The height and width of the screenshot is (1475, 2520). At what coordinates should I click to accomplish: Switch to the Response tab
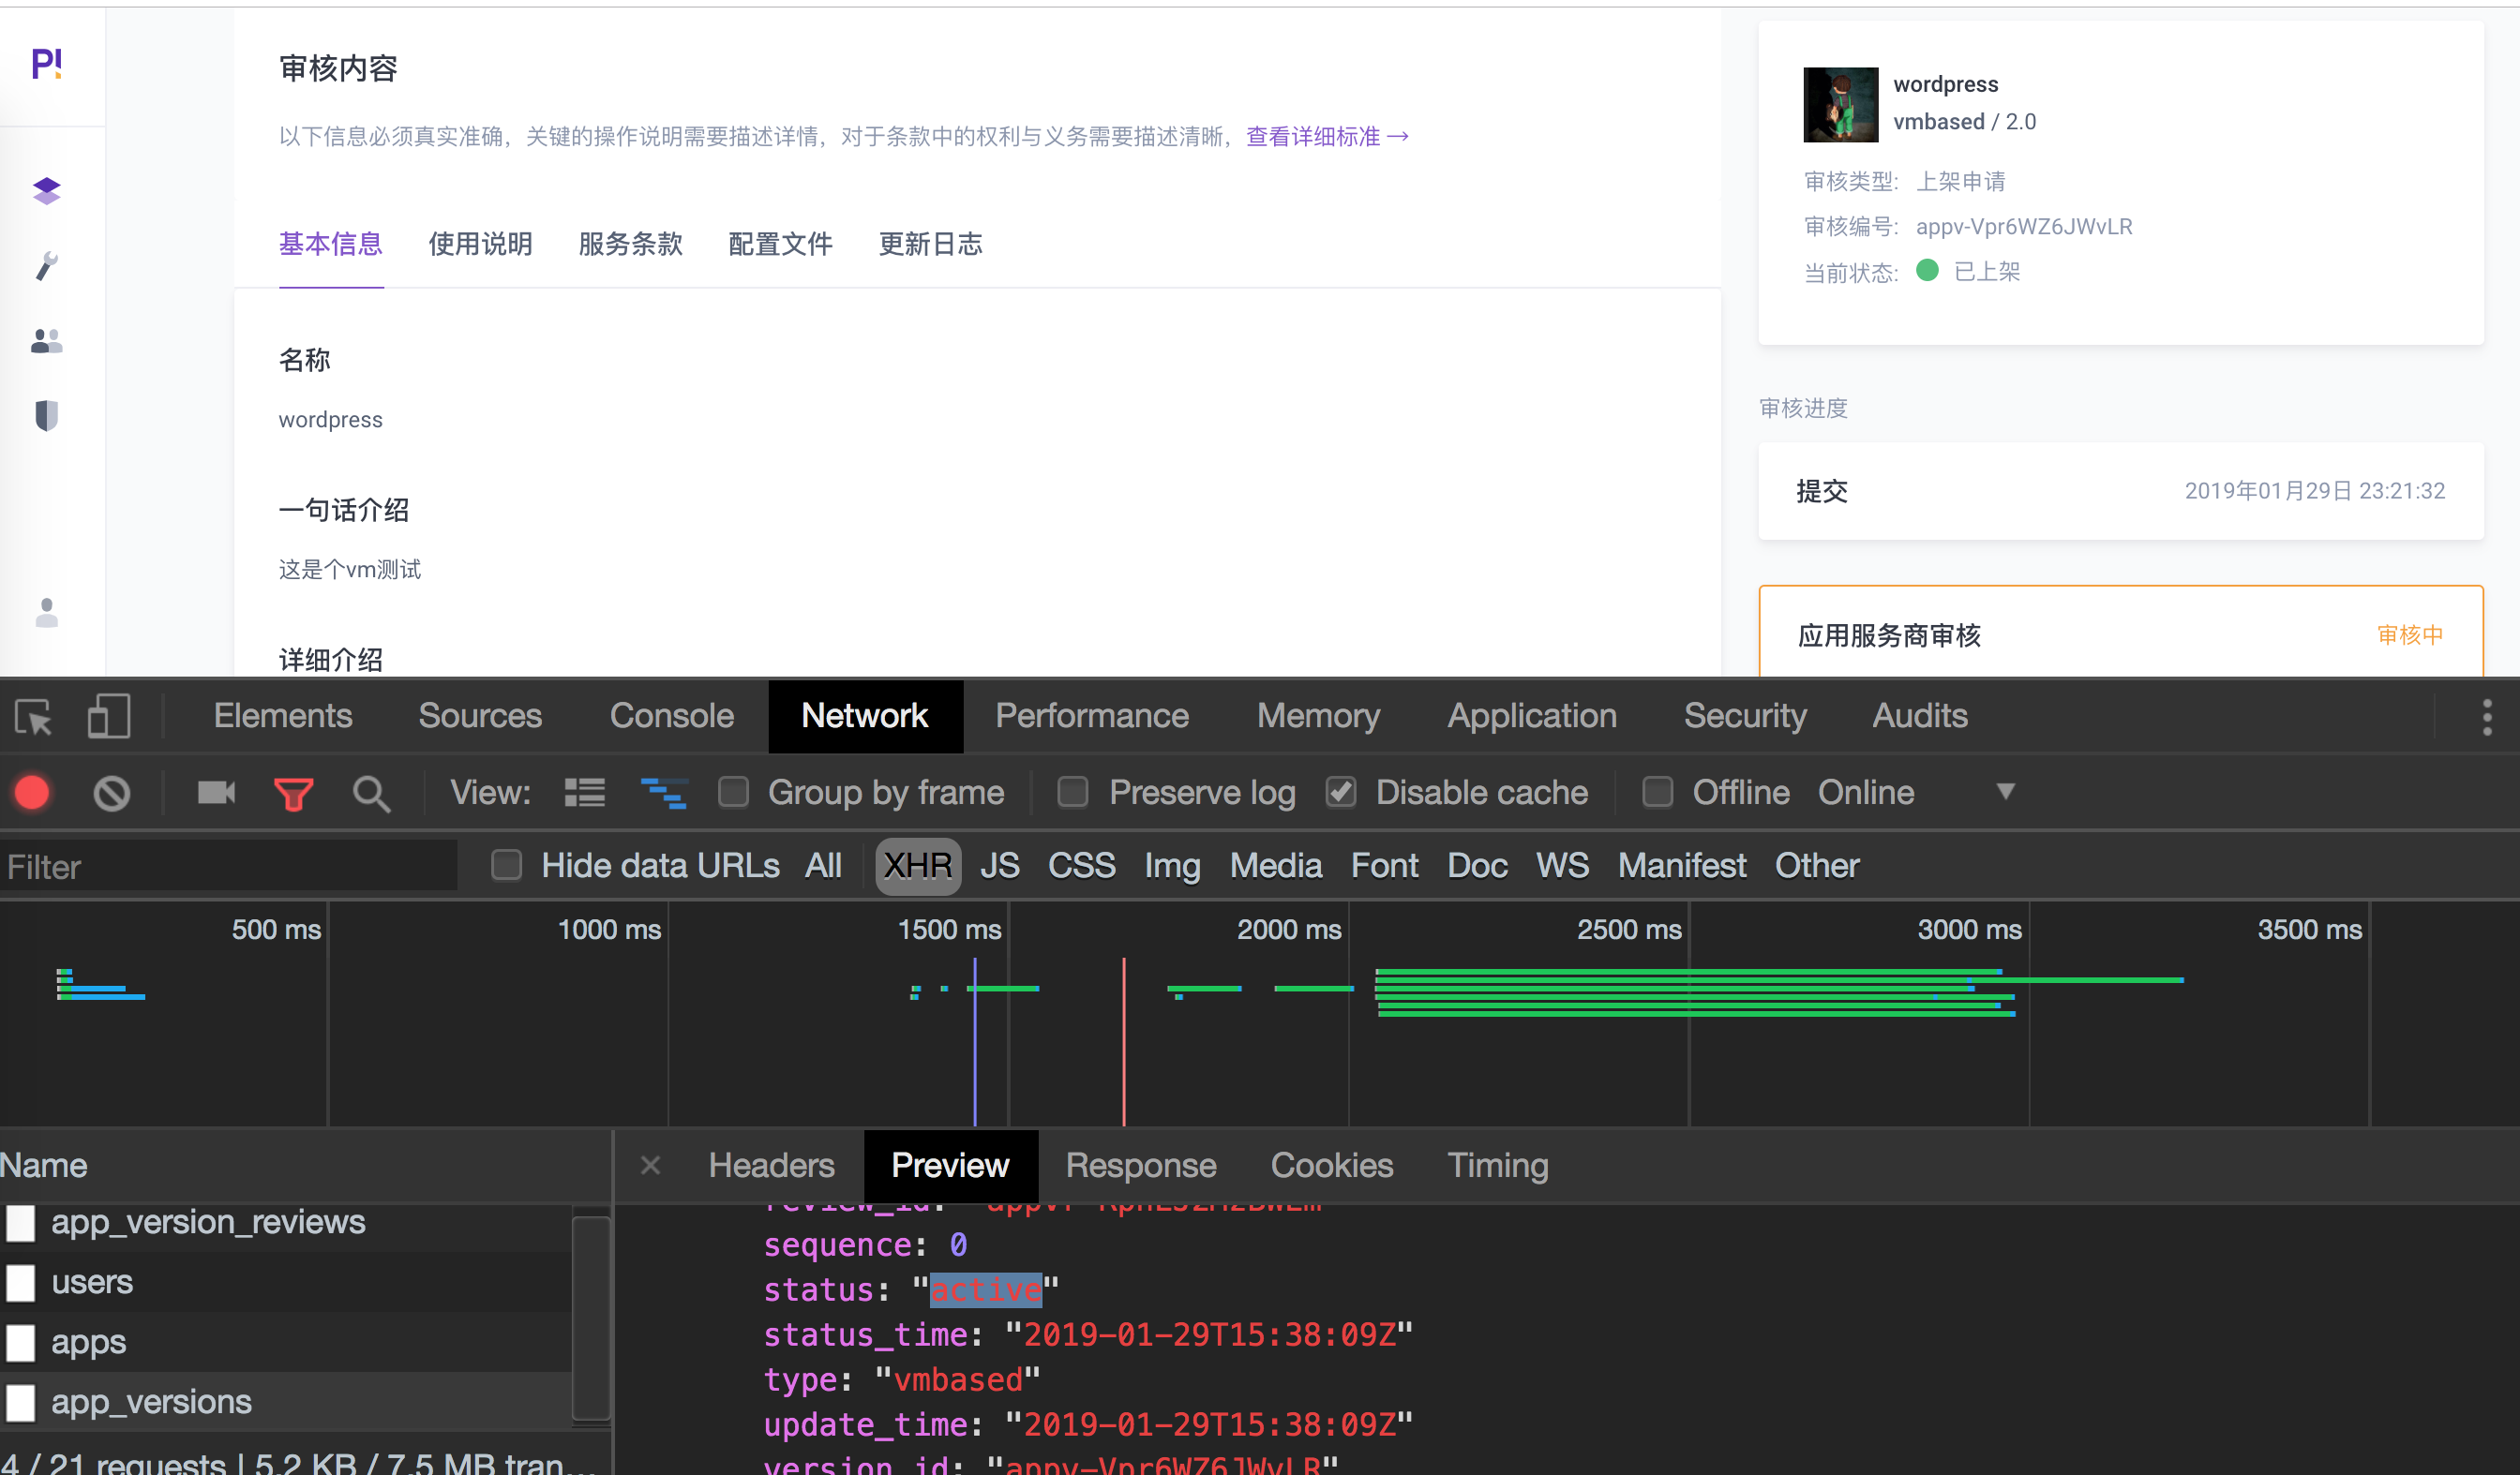pyautogui.click(x=1141, y=1165)
